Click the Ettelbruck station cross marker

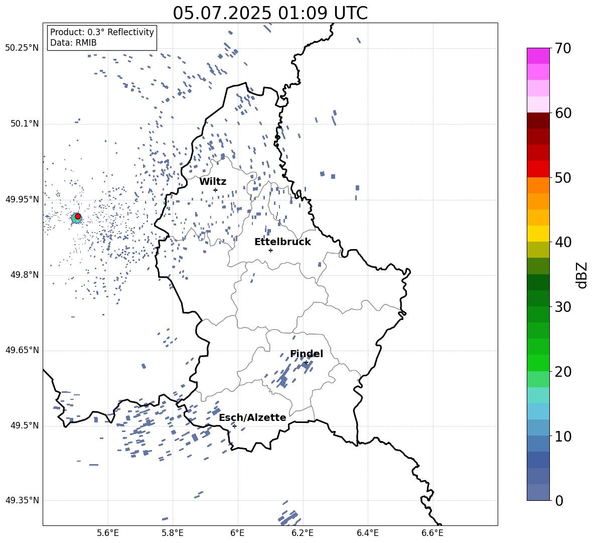pos(270,250)
